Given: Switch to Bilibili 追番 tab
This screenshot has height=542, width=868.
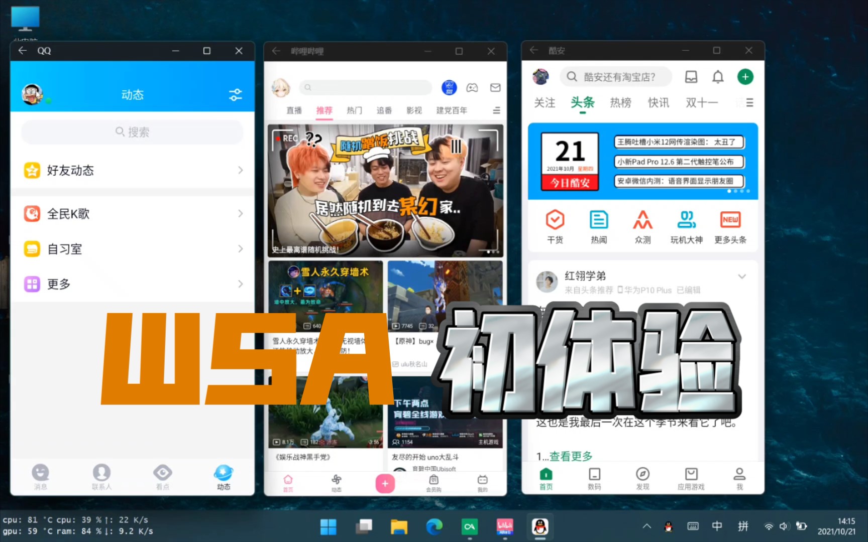Looking at the screenshot, I should tap(384, 110).
